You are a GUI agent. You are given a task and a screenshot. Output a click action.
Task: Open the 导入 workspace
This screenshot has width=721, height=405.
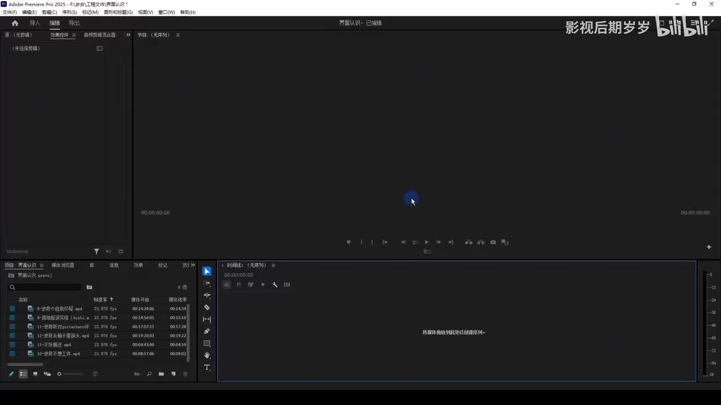[35, 23]
